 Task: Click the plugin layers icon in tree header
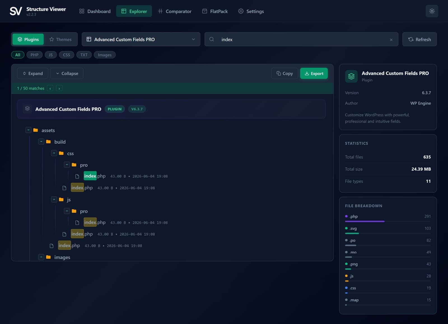27,108
